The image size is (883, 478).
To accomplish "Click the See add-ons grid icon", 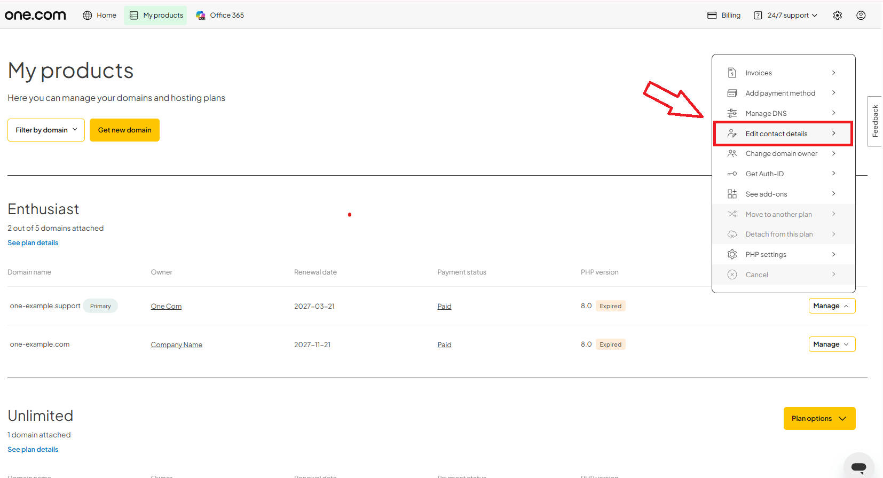I will pos(732,194).
